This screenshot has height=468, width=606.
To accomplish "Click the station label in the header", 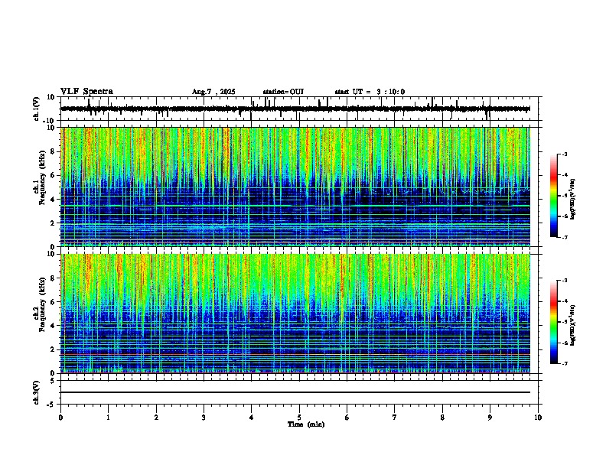I will pyautogui.click(x=283, y=92).
